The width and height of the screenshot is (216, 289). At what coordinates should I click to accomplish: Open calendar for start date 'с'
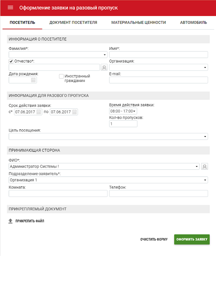click(x=39, y=112)
